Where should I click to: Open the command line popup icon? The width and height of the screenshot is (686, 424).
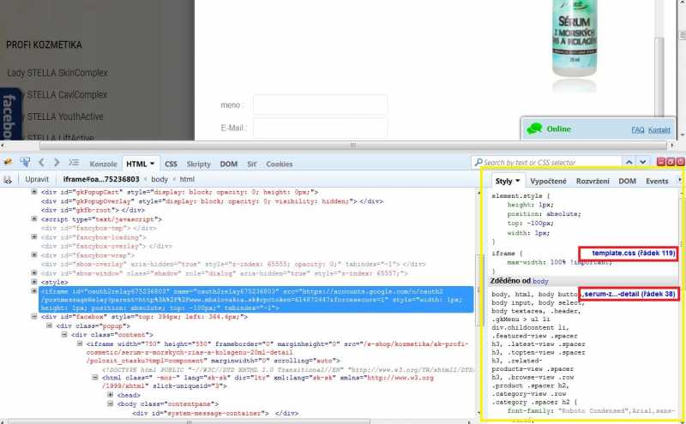click(75, 162)
